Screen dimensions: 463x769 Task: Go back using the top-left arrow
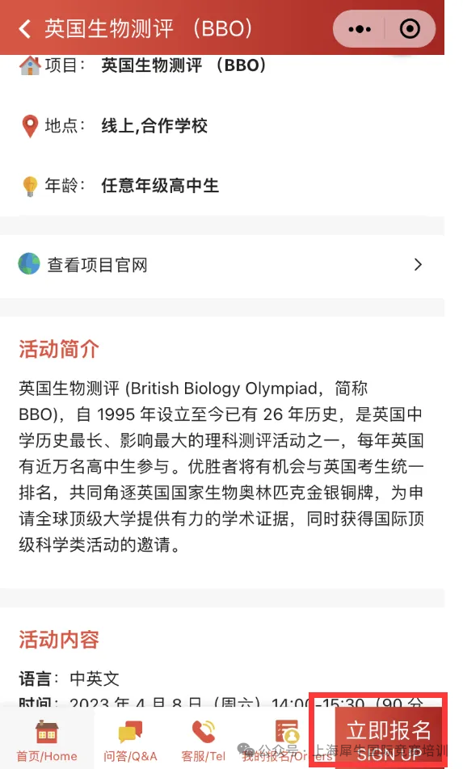[x=24, y=29]
